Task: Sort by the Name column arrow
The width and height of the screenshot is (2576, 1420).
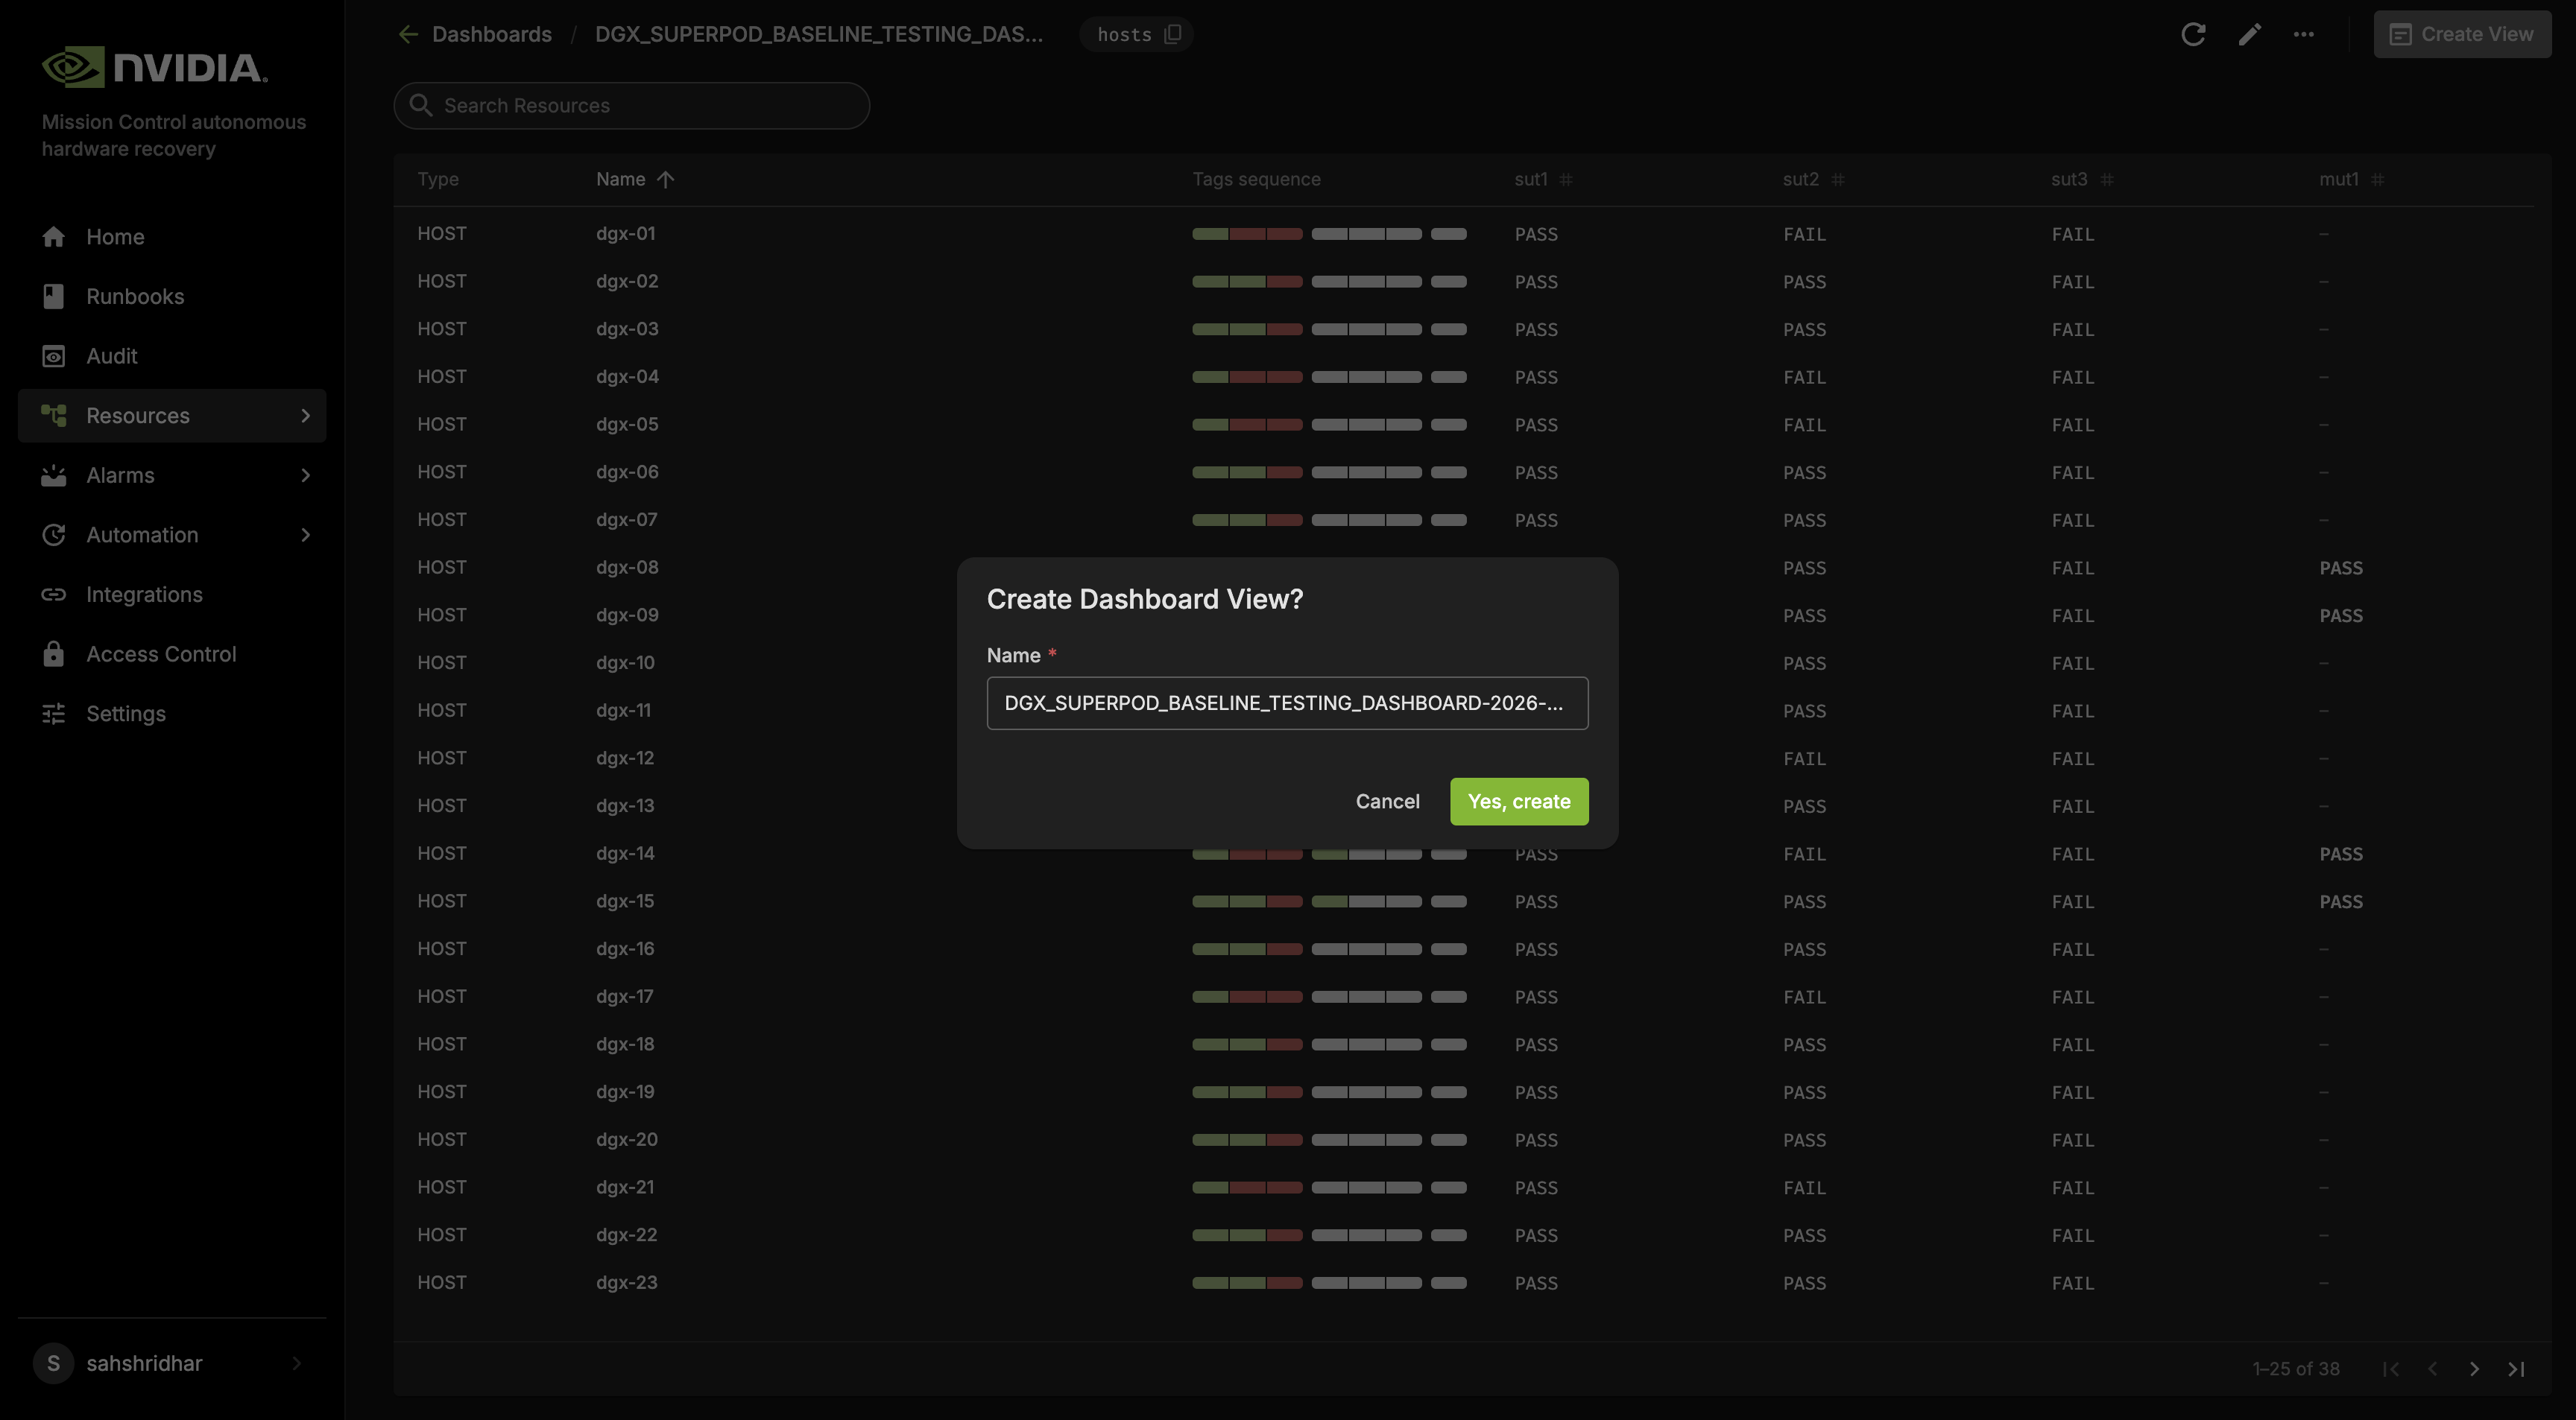Action: [x=666, y=179]
